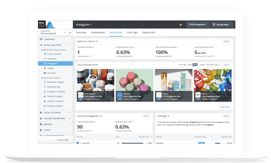Open the All Companies filter dropdown
The height and width of the screenshot is (163, 271).
point(198,25)
